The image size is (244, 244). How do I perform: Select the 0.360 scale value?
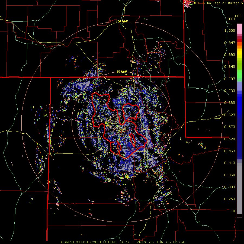230,175
